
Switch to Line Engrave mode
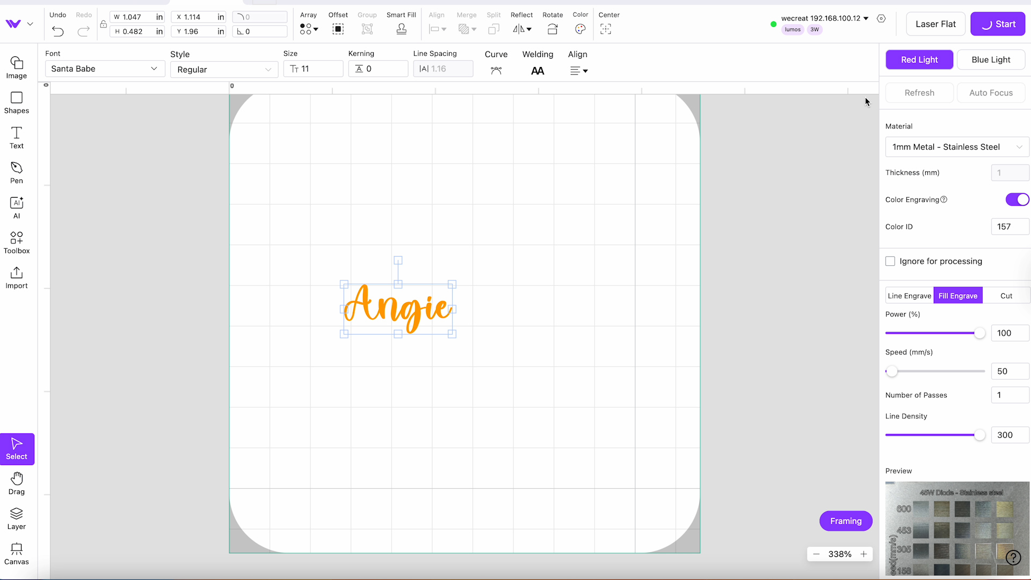910,295
